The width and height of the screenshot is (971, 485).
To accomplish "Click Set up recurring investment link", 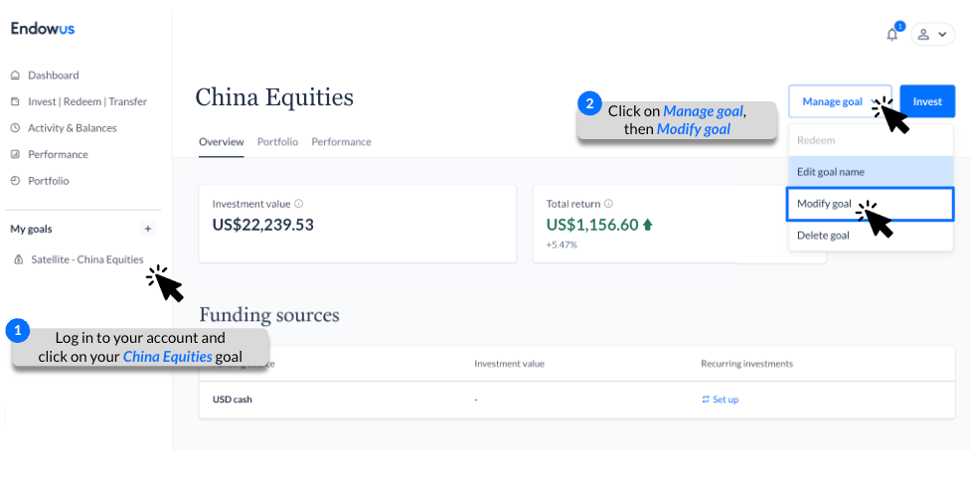I will [726, 400].
